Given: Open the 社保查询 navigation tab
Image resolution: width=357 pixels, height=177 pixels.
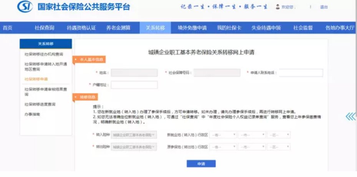Looking at the screenshot, I should click(x=44, y=28).
